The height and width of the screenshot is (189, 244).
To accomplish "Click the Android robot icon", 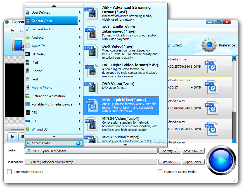I will click(x=28, y=37).
